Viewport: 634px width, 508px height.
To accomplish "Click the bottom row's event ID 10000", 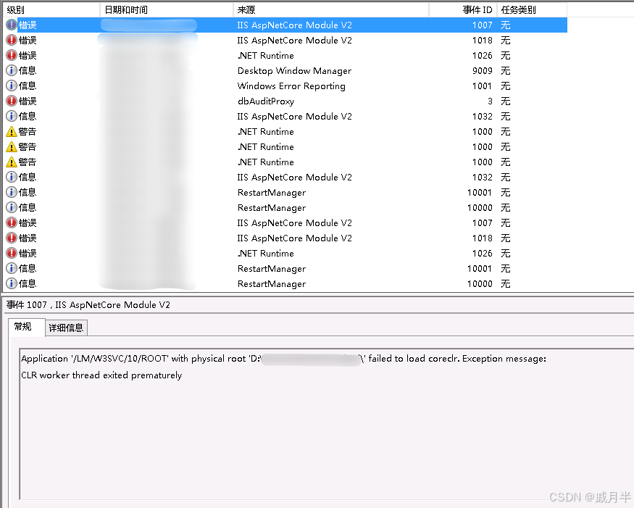I will coord(480,284).
